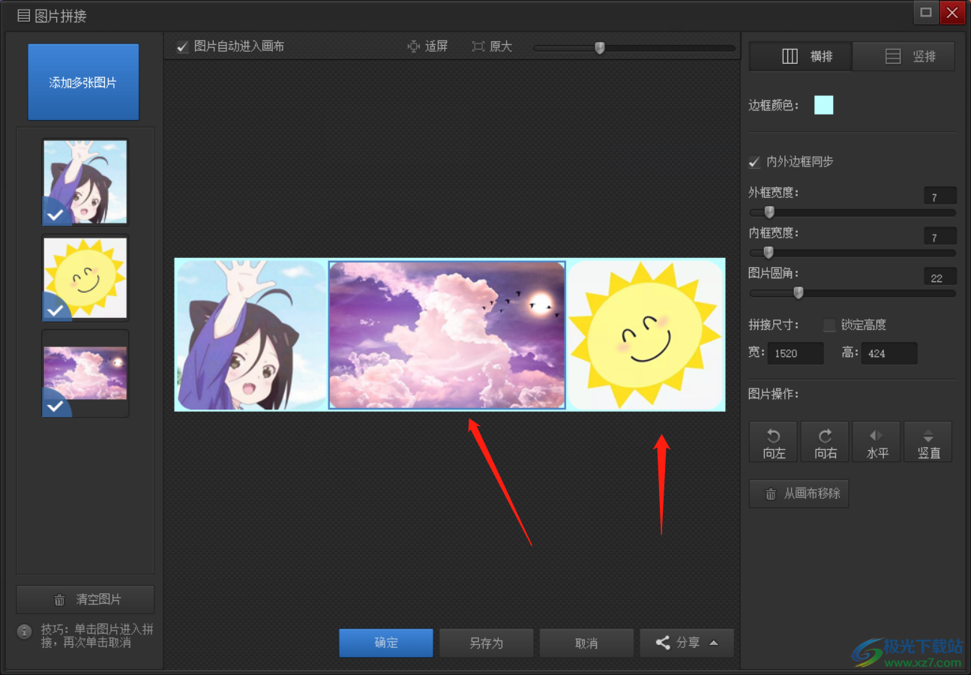Select the anime girl thumbnail in list
This screenshot has height=675, width=971.
85,182
